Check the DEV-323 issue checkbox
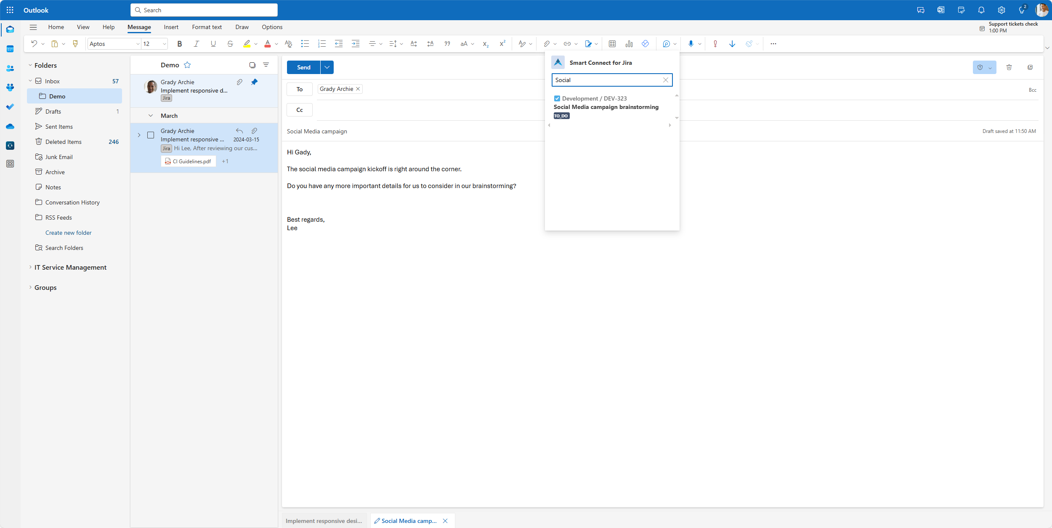This screenshot has height=528, width=1052. pyautogui.click(x=557, y=98)
